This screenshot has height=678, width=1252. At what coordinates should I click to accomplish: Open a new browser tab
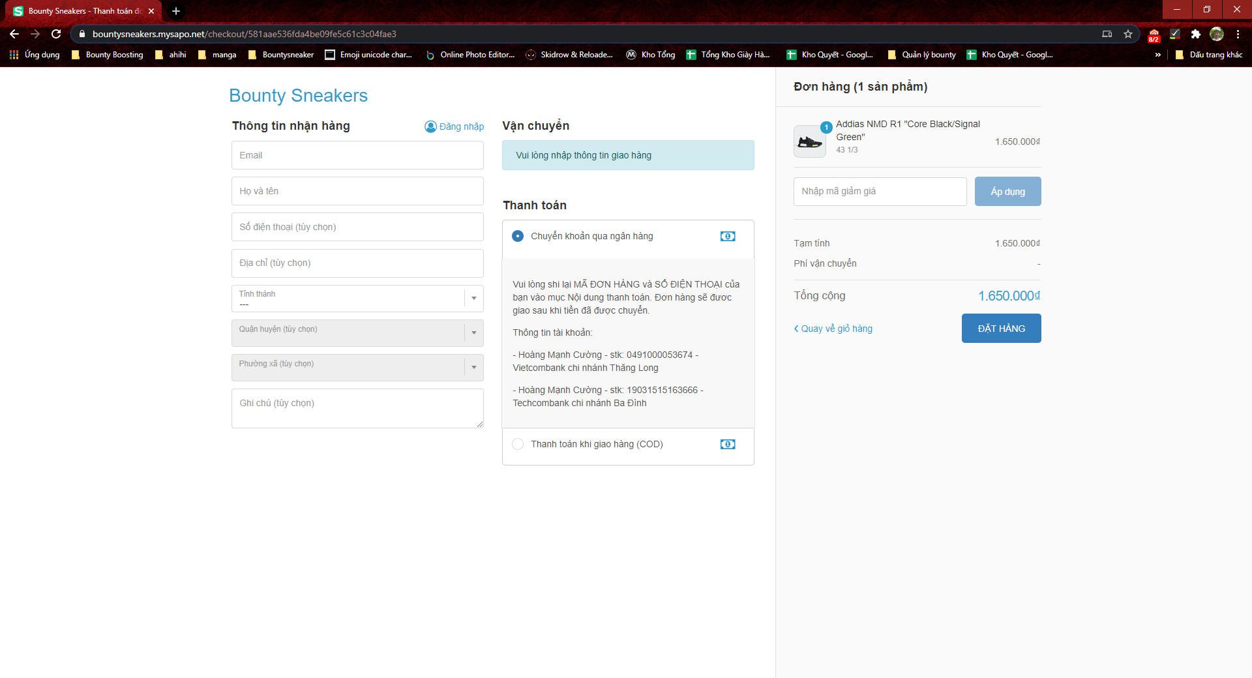tap(176, 11)
